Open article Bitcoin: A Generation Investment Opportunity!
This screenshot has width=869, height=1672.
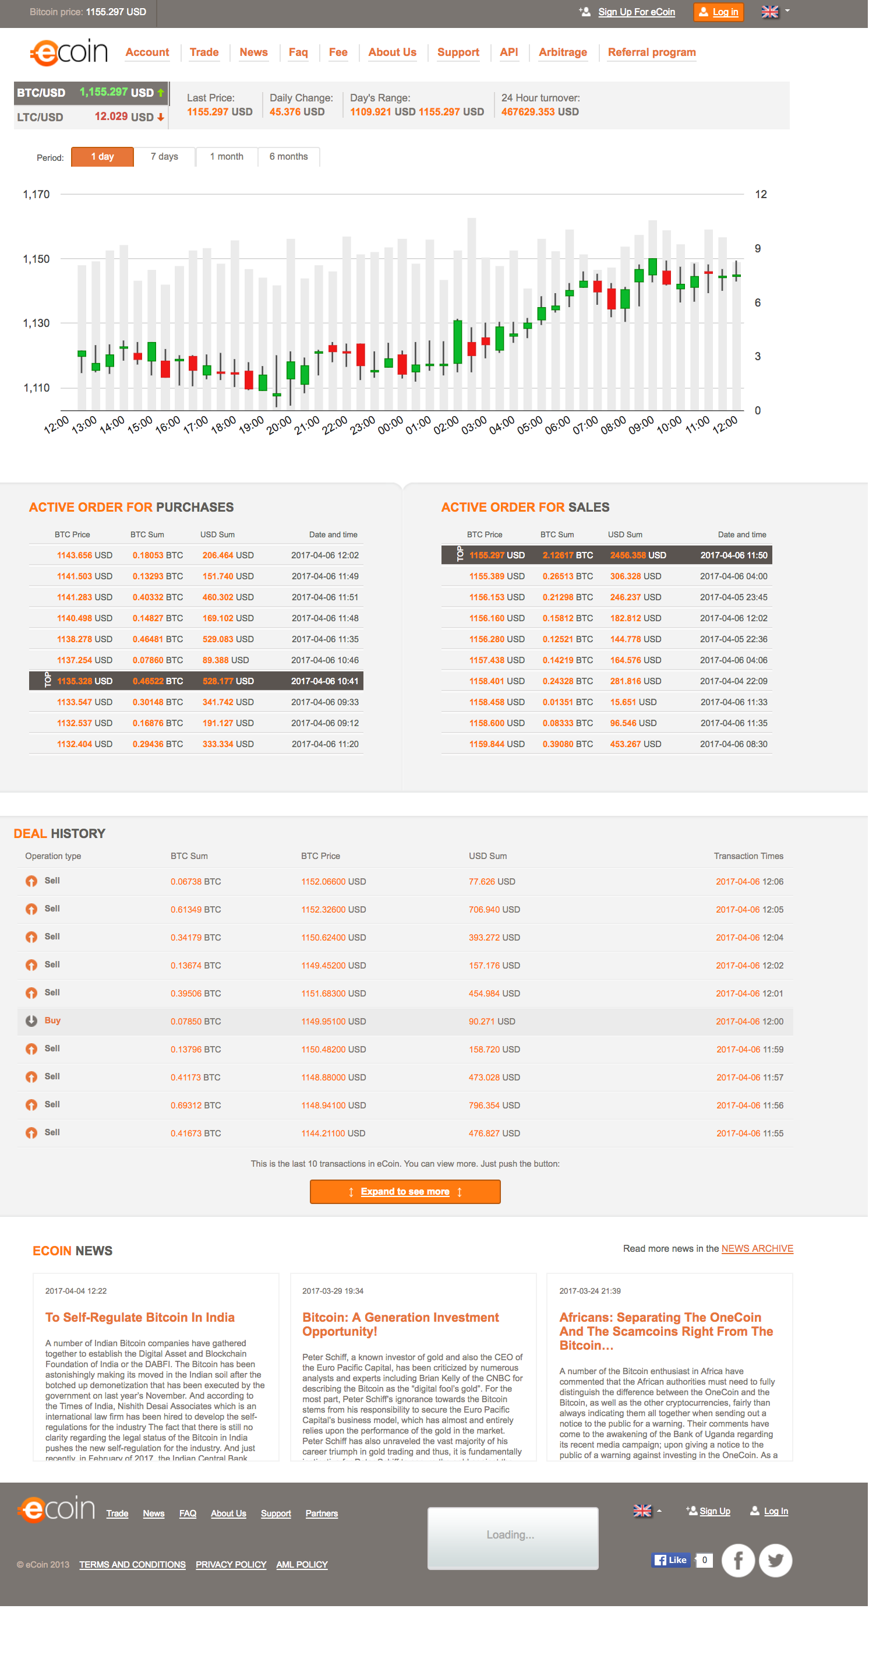[400, 1324]
